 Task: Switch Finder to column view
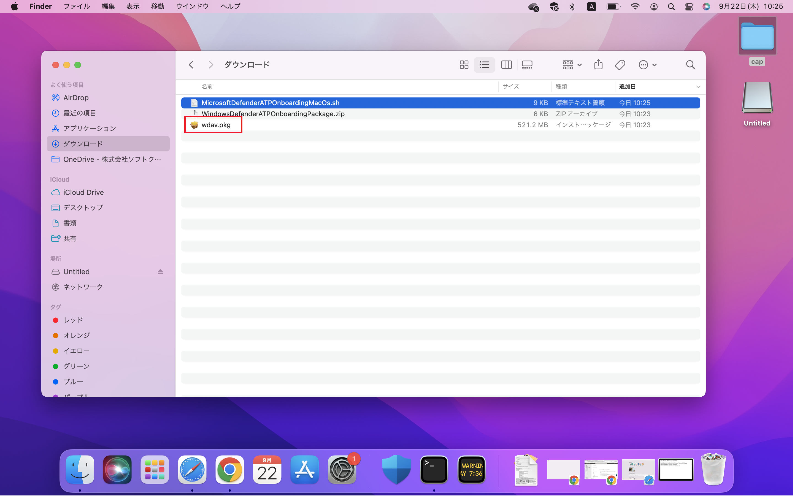[507, 65]
